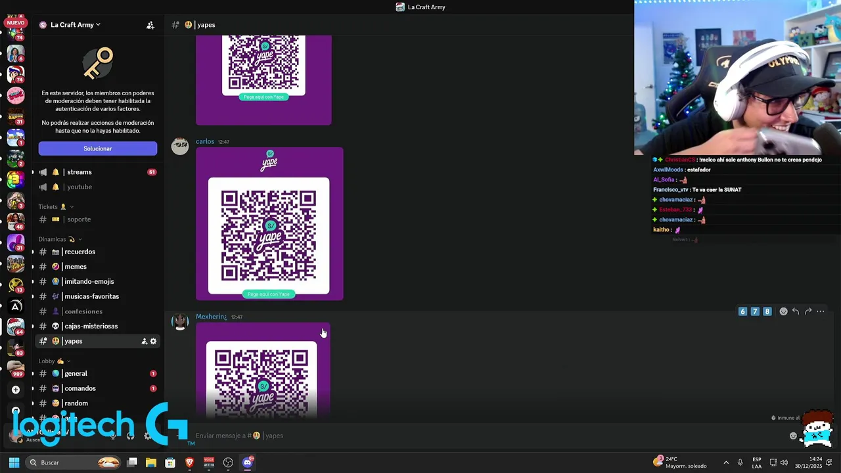The width and height of the screenshot is (841, 473).
Task: Open Microsoft Store from the taskbar
Action: 170,462
